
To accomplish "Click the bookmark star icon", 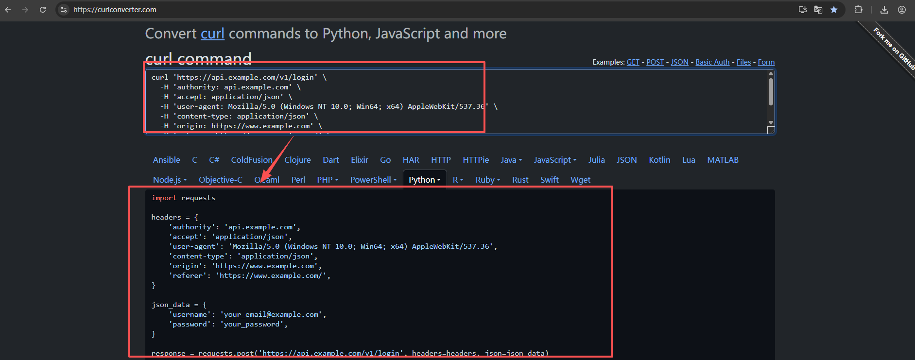I will (834, 10).
